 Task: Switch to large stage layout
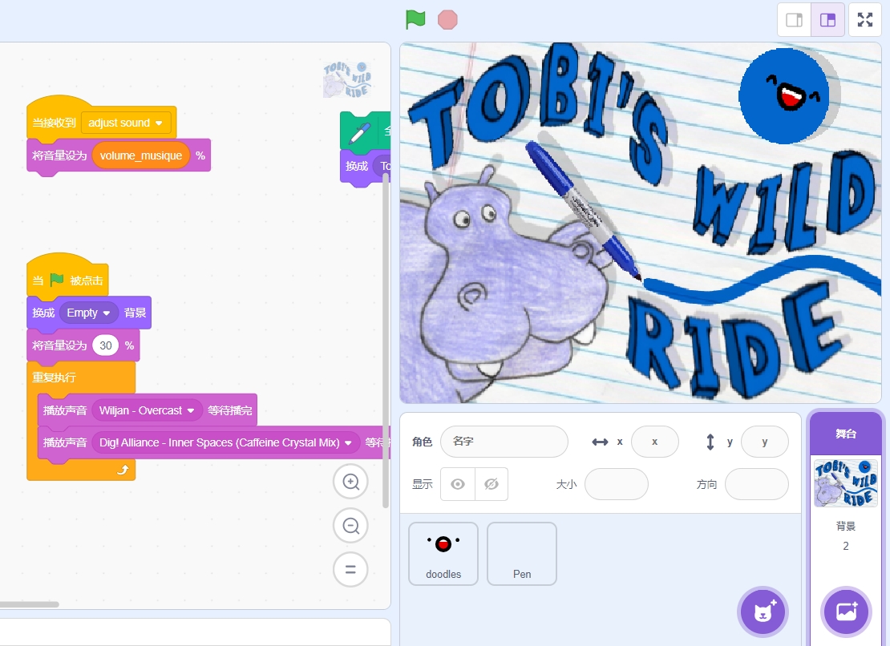827,20
